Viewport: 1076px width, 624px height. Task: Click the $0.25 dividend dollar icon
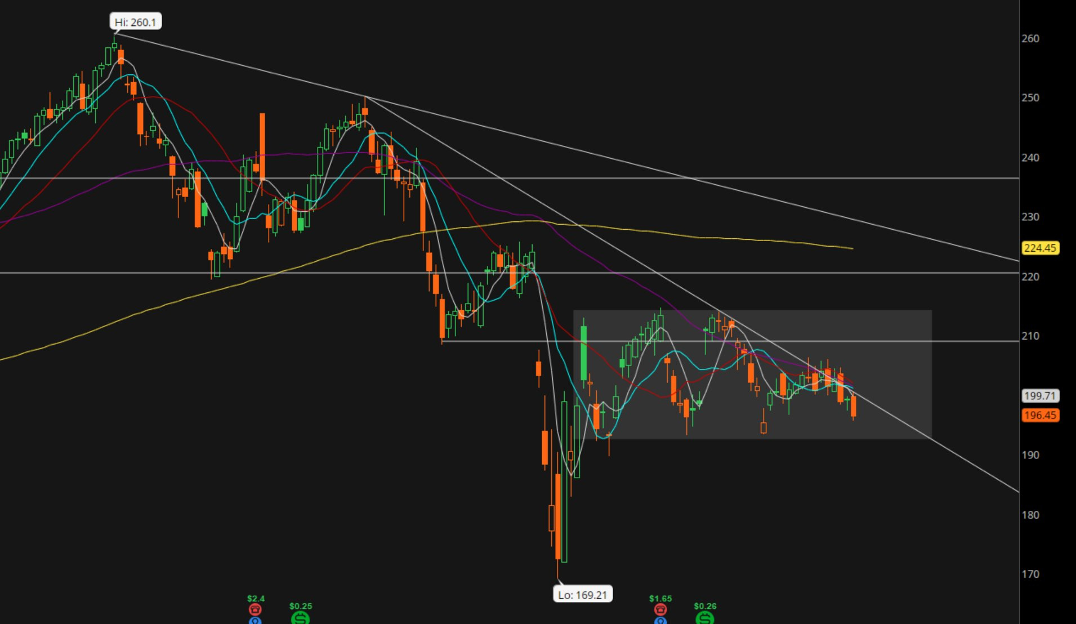(x=300, y=618)
